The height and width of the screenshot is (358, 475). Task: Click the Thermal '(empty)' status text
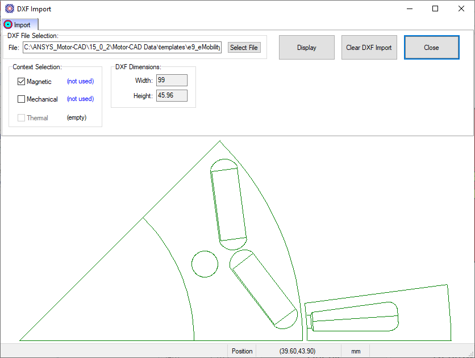[77, 117]
